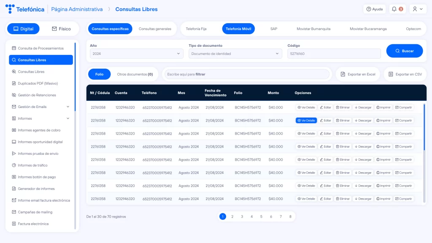Screen dimensions: 432x243
Task: Open Tipo de documento dropdown
Action: (x=235, y=54)
